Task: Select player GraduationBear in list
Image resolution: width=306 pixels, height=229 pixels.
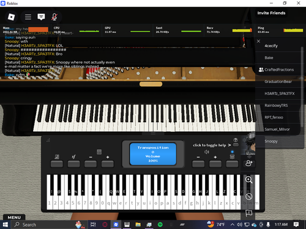Action: click(x=278, y=82)
